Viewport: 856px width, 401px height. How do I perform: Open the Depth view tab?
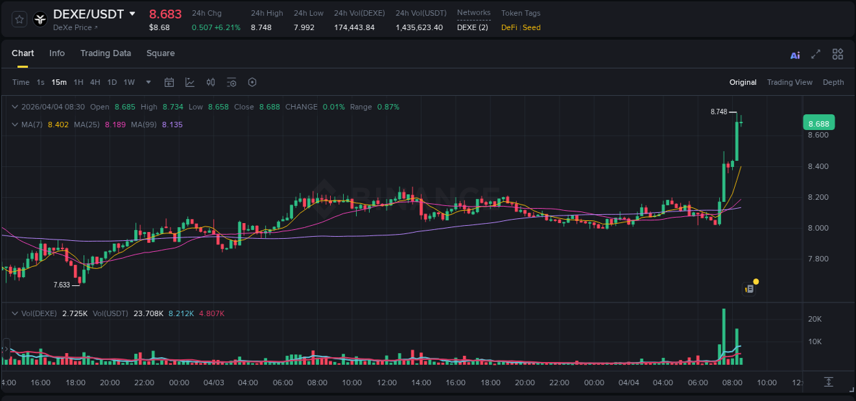point(833,82)
